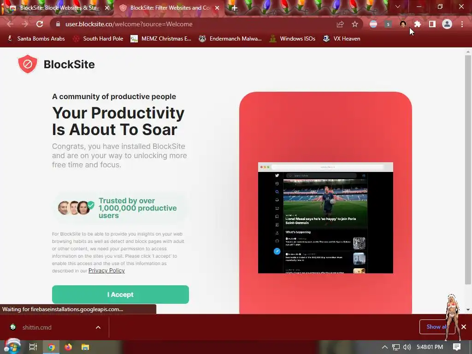
Task: Open tab search chevron
Action: click(398, 6)
